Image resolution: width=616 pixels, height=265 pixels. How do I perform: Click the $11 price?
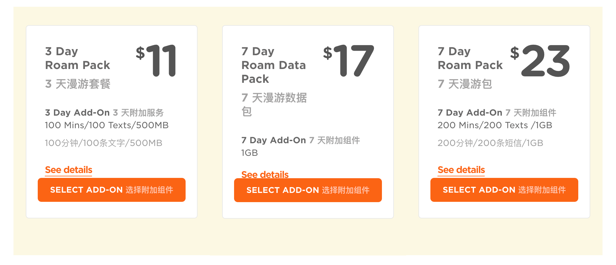(156, 60)
